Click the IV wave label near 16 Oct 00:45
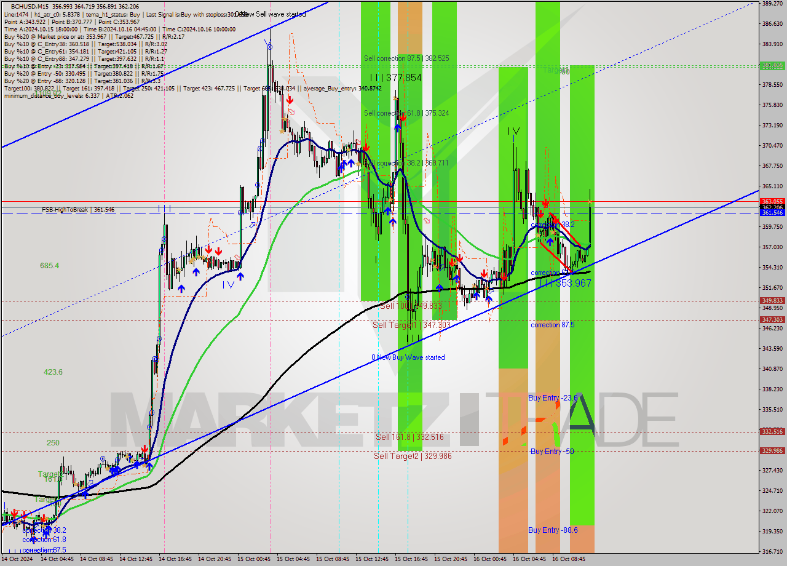Image resolution: width=787 pixels, height=566 pixels. pyautogui.click(x=514, y=131)
